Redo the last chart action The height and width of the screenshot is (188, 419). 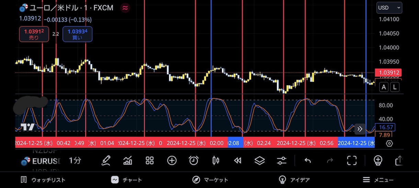330,160
